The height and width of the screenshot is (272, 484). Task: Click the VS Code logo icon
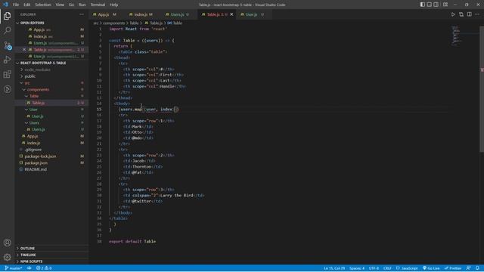click(5, 5)
